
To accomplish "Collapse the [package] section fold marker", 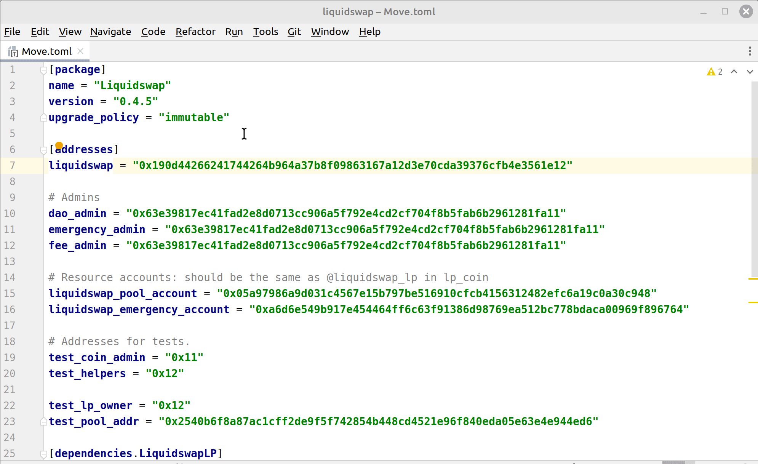I will click(x=43, y=70).
